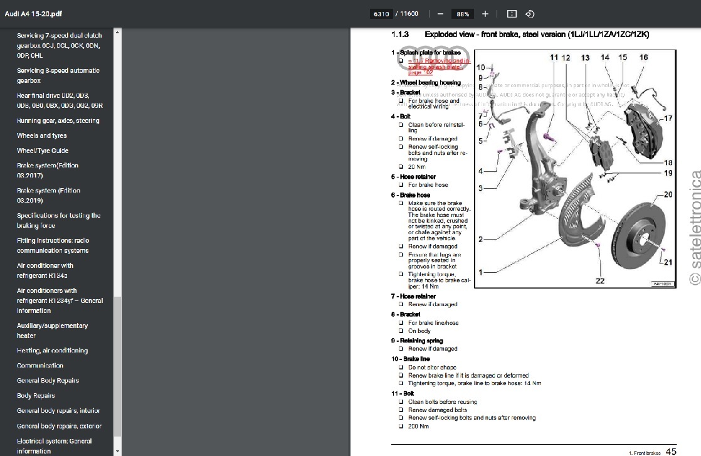Zoom out with the minus icon
The height and width of the screenshot is (456, 701).
440,14
